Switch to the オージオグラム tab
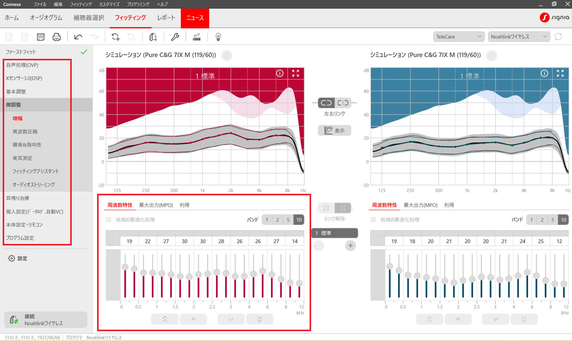The height and width of the screenshot is (341, 572). 46,18
